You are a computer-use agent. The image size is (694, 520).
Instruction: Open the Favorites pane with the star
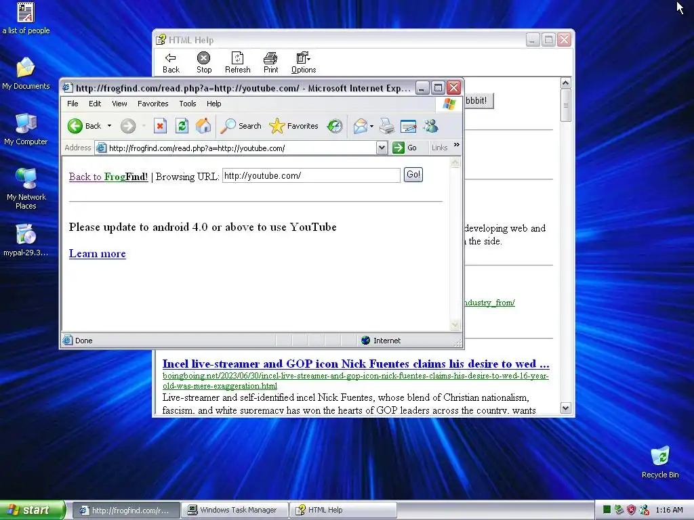[x=294, y=126]
